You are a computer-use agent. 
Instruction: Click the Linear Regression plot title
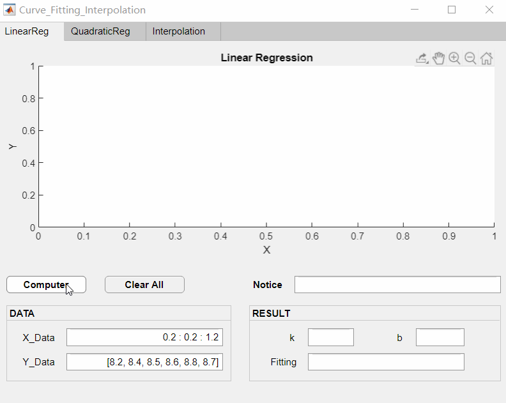[267, 57]
